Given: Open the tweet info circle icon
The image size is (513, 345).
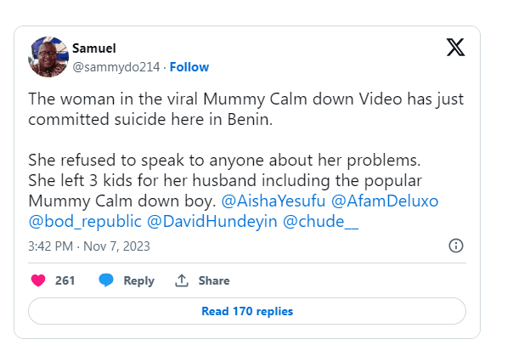Looking at the screenshot, I should 455,246.
